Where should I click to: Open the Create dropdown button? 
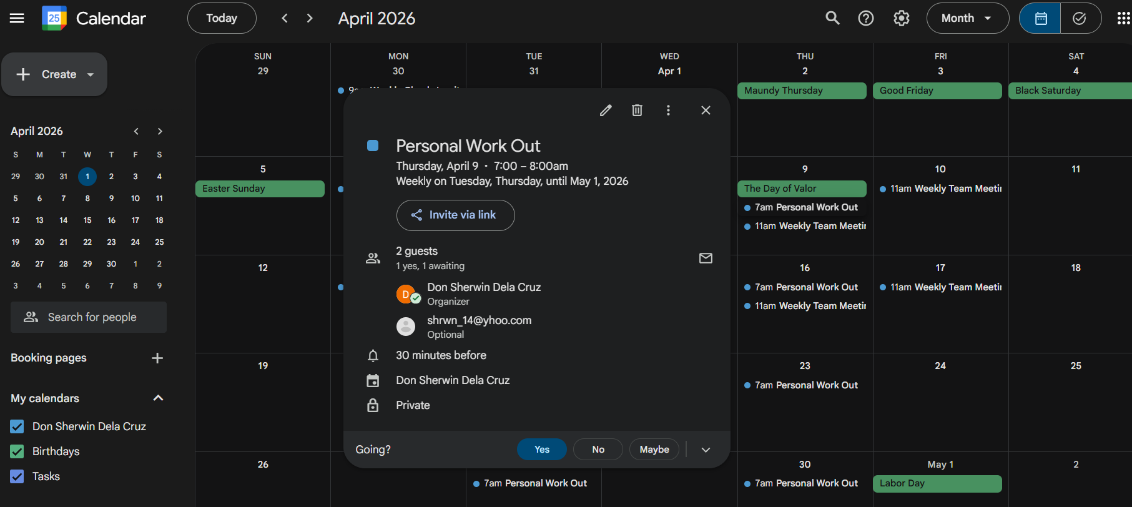54,74
